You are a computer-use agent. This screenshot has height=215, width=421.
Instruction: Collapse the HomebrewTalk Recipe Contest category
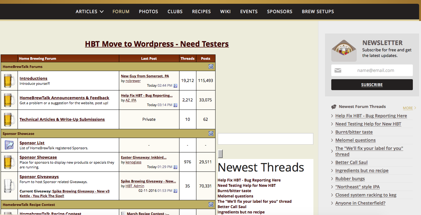pyautogui.click(x=211, y=205)
